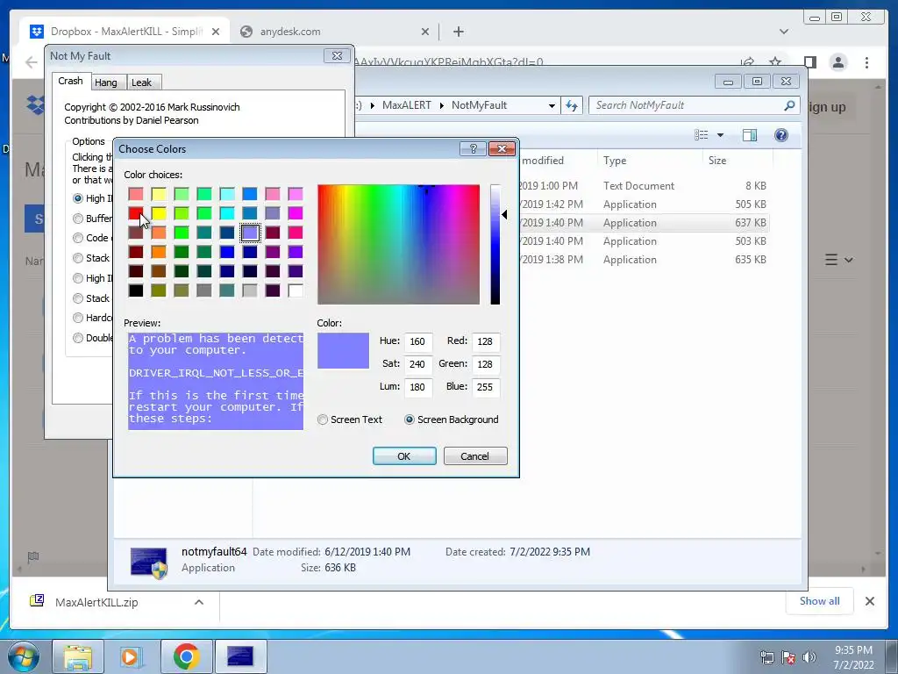Open view options dropdown arrow in Explorer
This screenshot has height=674, width=898.
coord(721,135)
